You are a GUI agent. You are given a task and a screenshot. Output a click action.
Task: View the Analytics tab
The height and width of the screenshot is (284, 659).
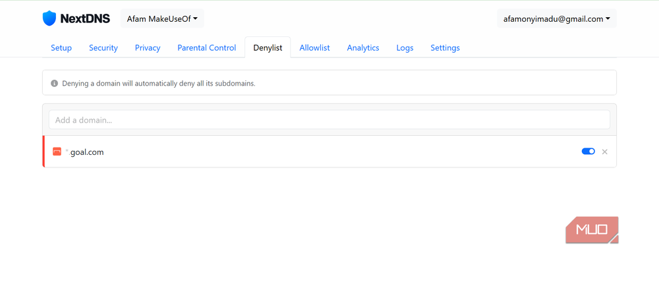(x=363, y=47)
